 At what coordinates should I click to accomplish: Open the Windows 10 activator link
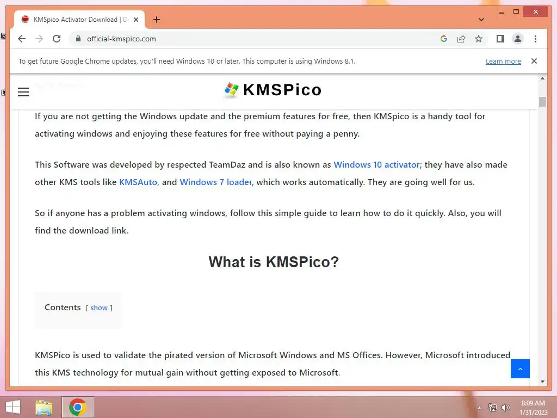pyautogui.click(x=376, y=164)
